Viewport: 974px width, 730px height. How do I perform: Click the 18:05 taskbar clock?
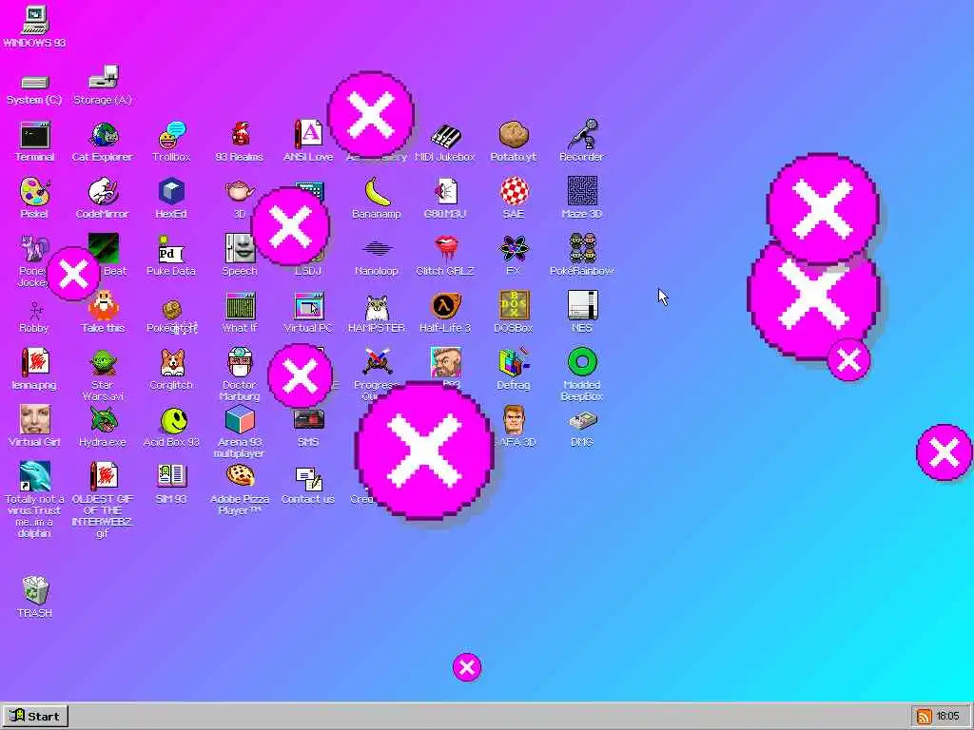[x=948, y=717]
